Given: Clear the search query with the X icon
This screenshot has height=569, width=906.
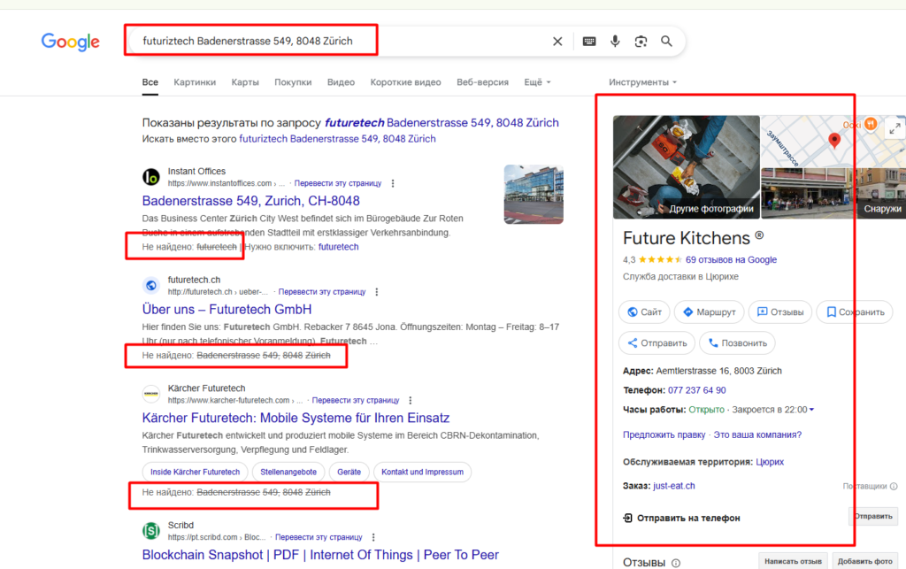Looking at the screenshot, I should pyautogui.click(x=557, y=42).
